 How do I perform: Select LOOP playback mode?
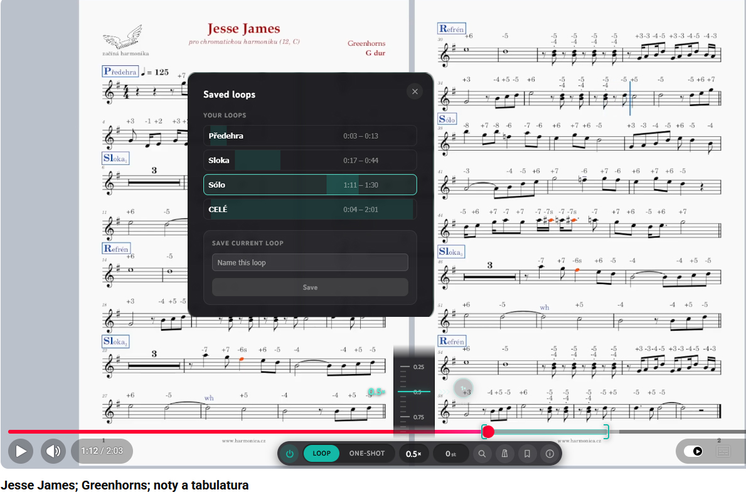(x=321, y=454)
